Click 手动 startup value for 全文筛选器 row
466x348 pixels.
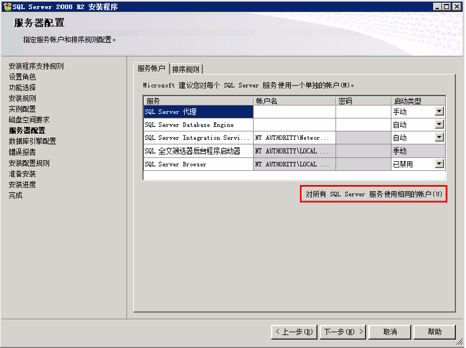pyautogui.click(x=418, y=151)
